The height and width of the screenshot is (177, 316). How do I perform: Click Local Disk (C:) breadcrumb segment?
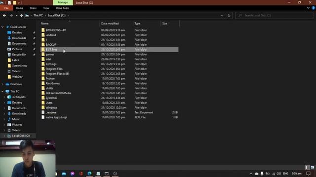coord(57,15)
